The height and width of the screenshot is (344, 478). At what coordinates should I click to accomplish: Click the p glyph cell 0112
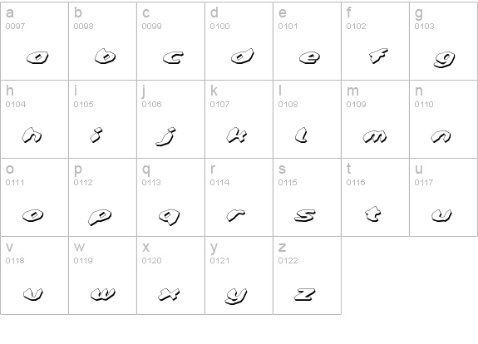pos(103,197)
